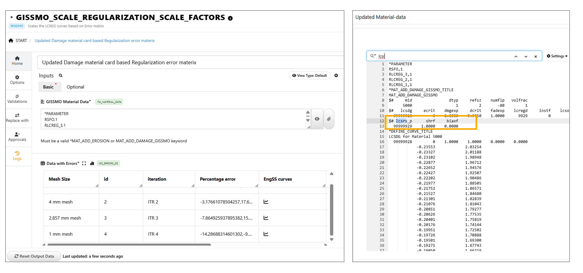Click the info icon beside workflow title
This screenshot has height=273, width=583.
click(230, 18)
